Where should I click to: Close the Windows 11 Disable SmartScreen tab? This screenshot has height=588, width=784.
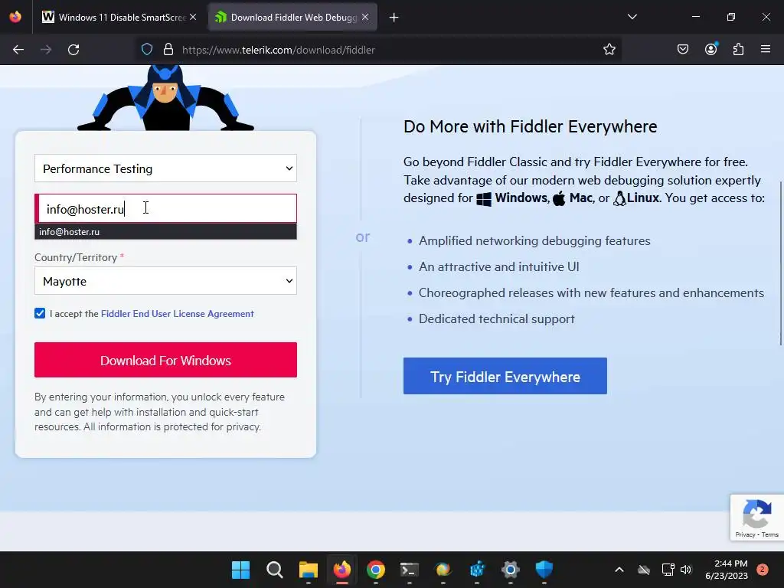193,17
